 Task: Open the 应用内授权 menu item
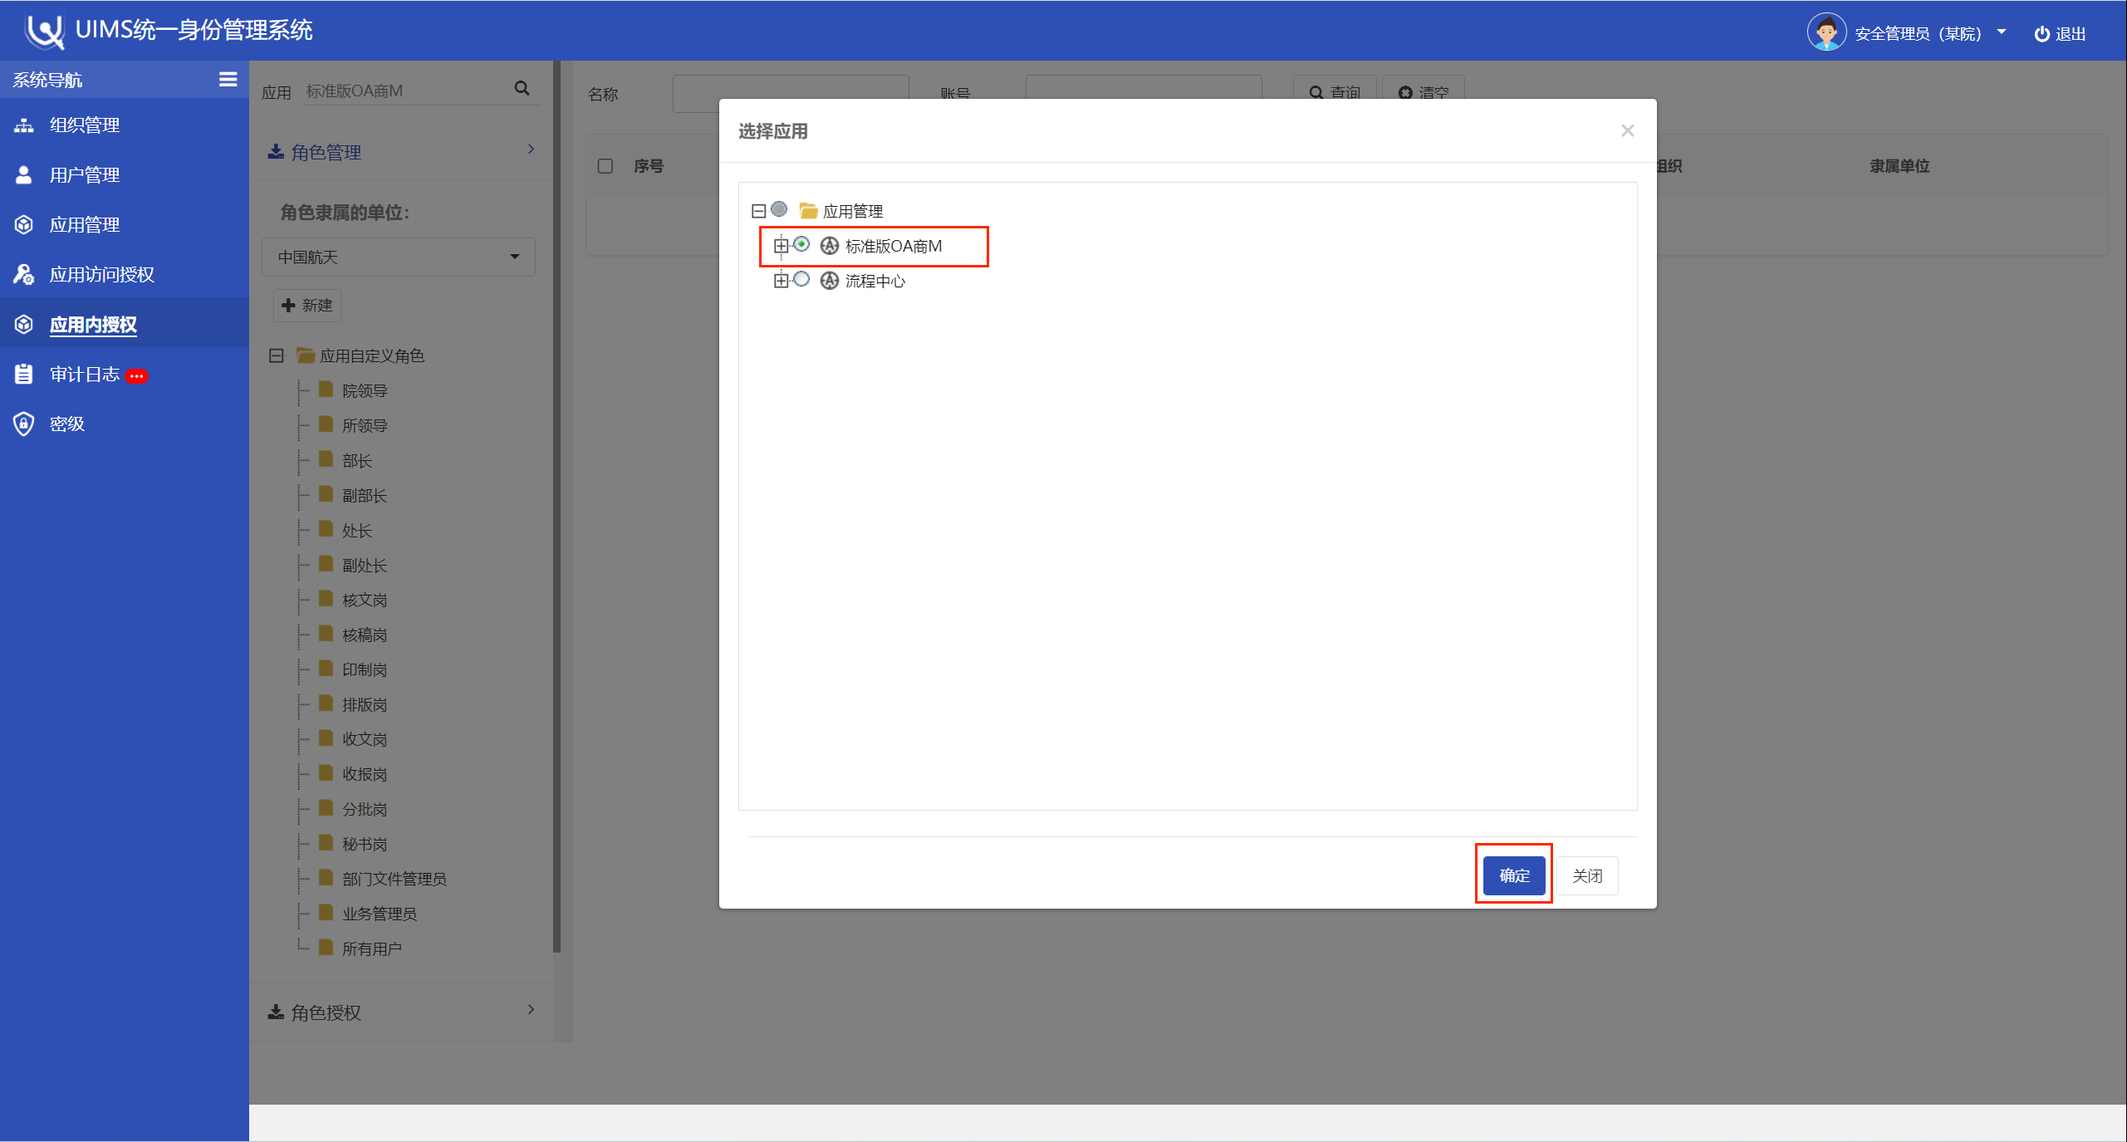93,325
